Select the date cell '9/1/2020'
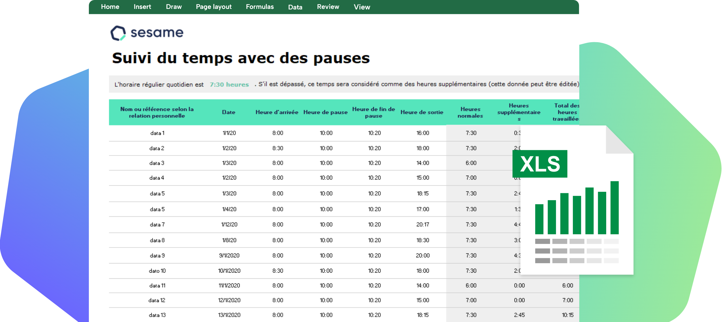 [229, 255]
